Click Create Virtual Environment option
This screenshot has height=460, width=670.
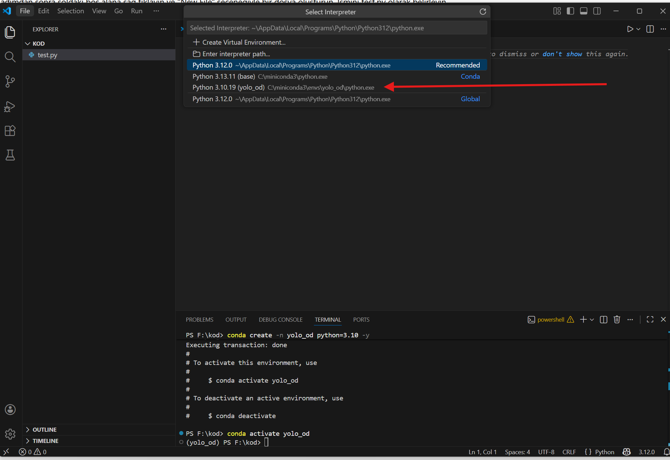tap(243, 42)
